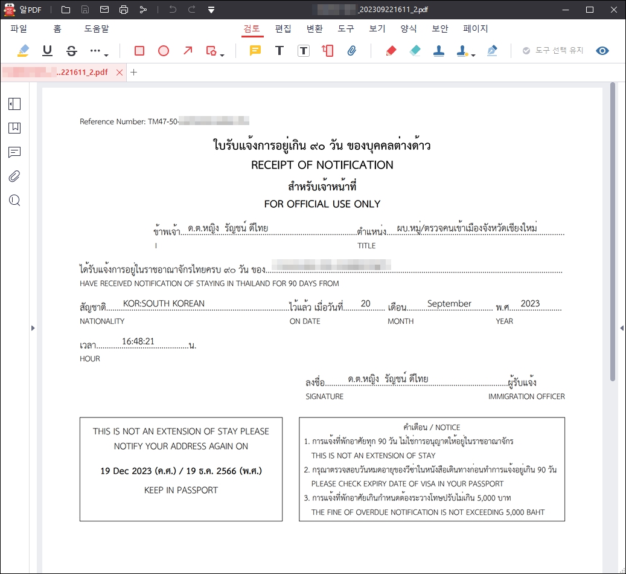The height and width of the screenshot is (574, 626).
Task: Switch to the 보기 tab
Action: [377, 29]
